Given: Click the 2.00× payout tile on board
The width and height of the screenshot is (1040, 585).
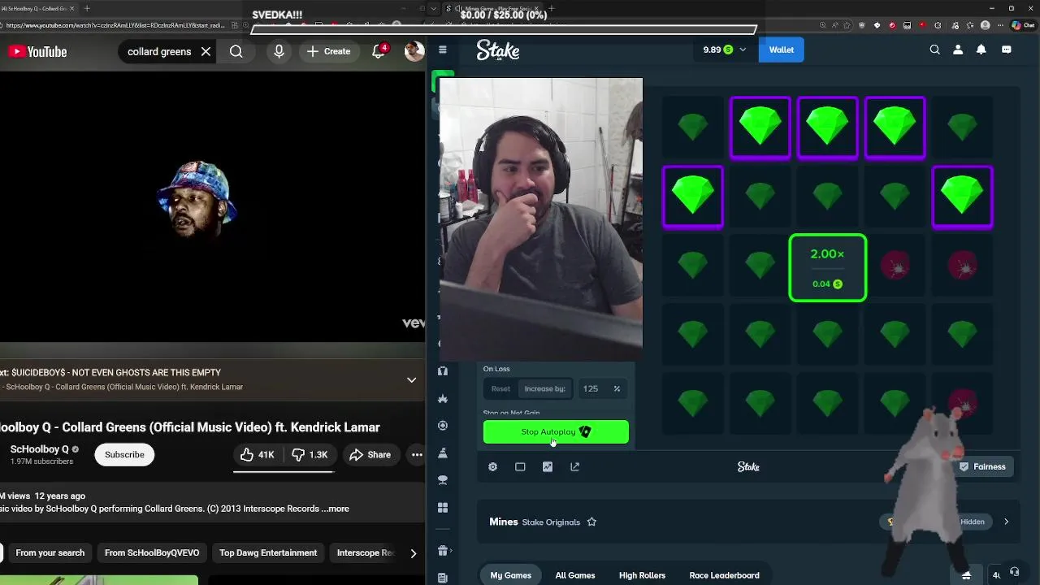Looking at the screenshot, I should pos(827,267).
